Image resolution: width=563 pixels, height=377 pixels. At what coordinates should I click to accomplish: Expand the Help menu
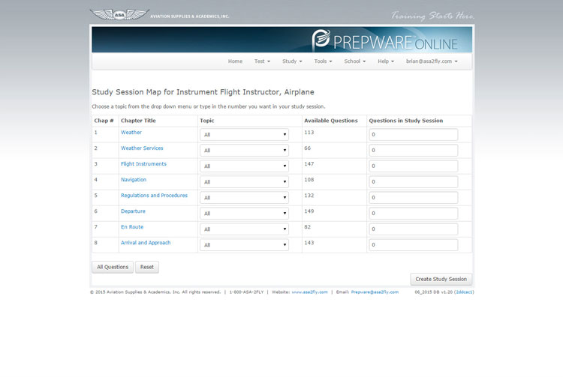(386, 61)
